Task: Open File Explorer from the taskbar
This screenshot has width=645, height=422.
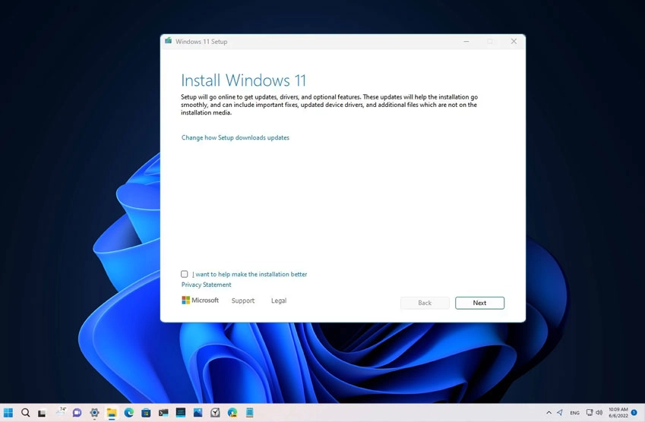Action: [112, 413]
